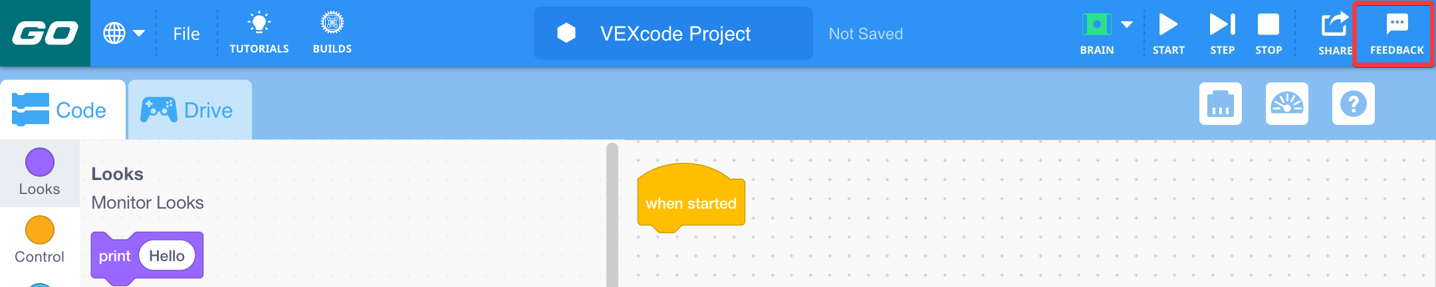Open the Builds gear icon
The image size is (1436, 287).
(x=332, y=24)
